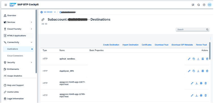Check connection for AppGyver_SPA destination
Viewport: 214px width, 103px height.
203,71
